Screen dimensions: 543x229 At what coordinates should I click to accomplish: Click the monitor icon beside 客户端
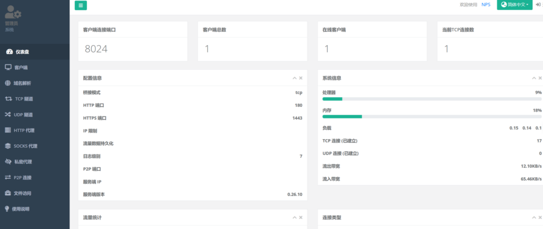tap(8, 67)
